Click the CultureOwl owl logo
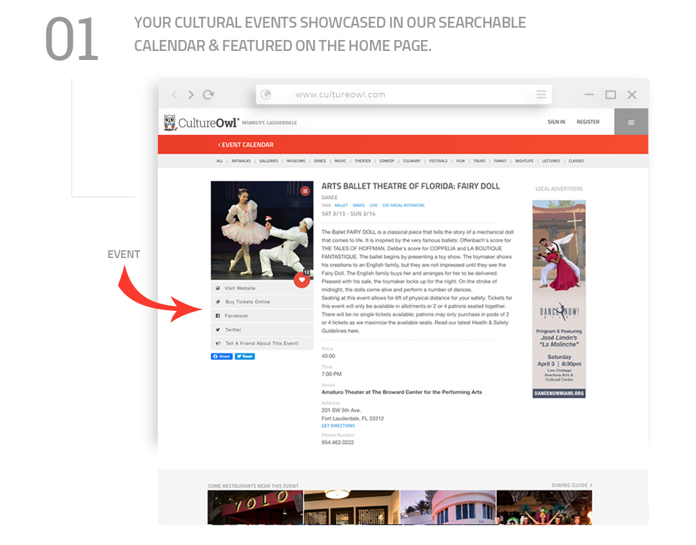The height and width of the screenshot is (545, 696). [169, 123]
